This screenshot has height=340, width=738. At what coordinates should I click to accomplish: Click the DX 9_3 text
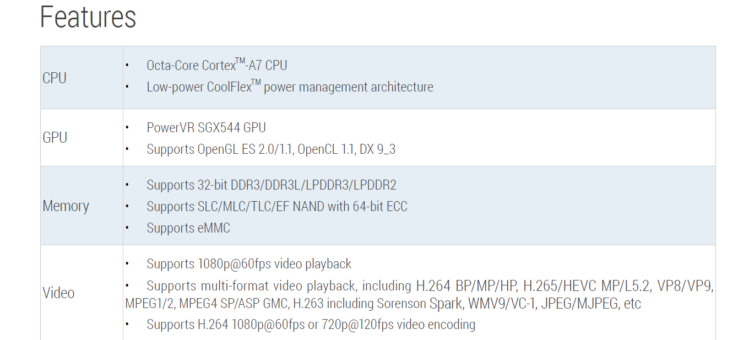point(377,149)
